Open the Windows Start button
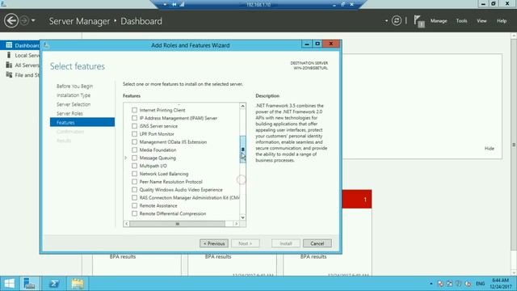Screen dimensions: 517x291 [x=10, y=284]
